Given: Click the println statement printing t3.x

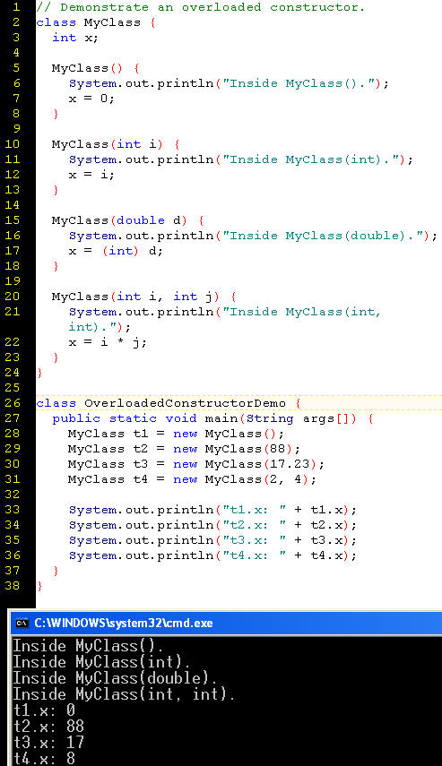Looking at the screenshot, I should tap(212, 540).
